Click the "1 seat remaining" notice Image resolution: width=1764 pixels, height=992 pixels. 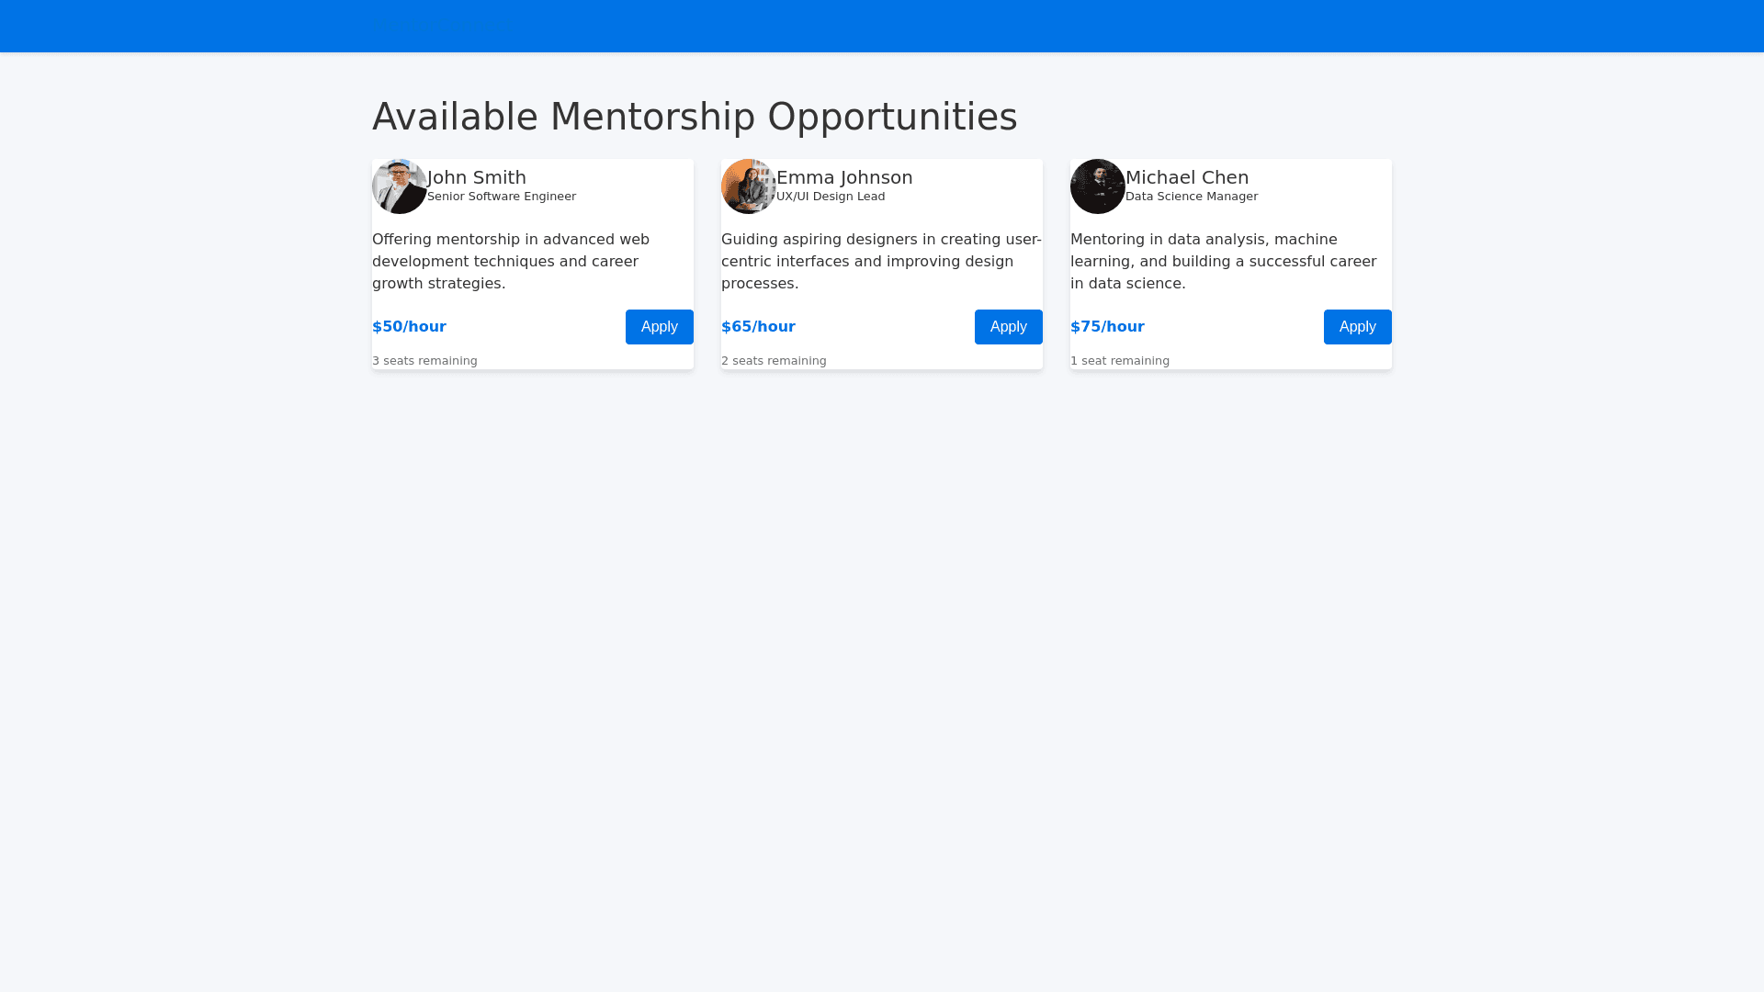tap(1120, 361)
